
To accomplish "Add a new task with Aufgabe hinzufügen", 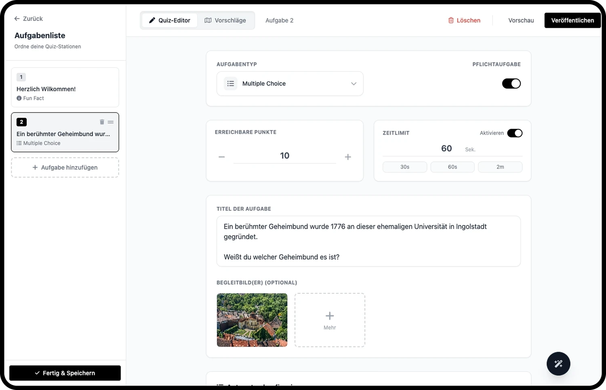I will click(x=65, y=167).
